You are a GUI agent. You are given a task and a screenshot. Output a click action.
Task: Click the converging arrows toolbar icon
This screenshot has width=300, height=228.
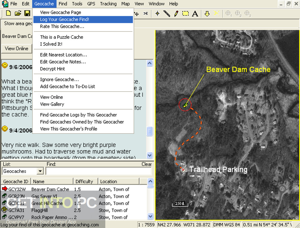pos(145,13)
